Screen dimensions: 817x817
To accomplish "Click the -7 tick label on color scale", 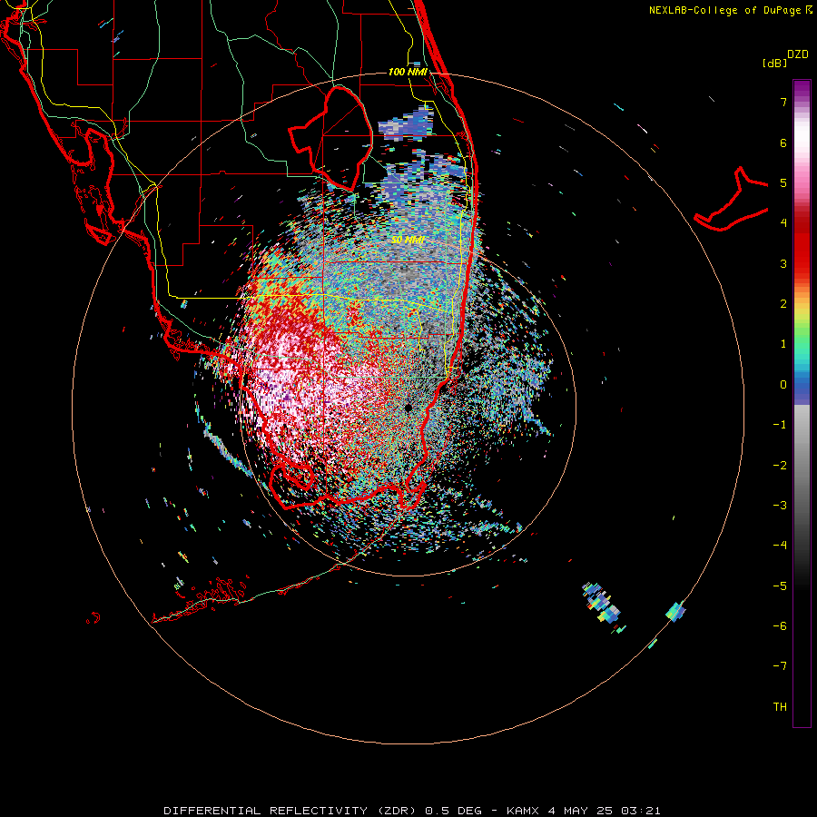I will [780, 666].
